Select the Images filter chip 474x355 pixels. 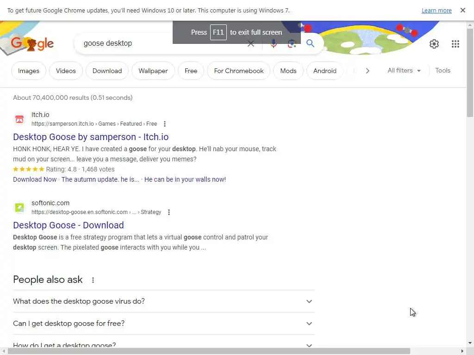click(x=29, y=71)
